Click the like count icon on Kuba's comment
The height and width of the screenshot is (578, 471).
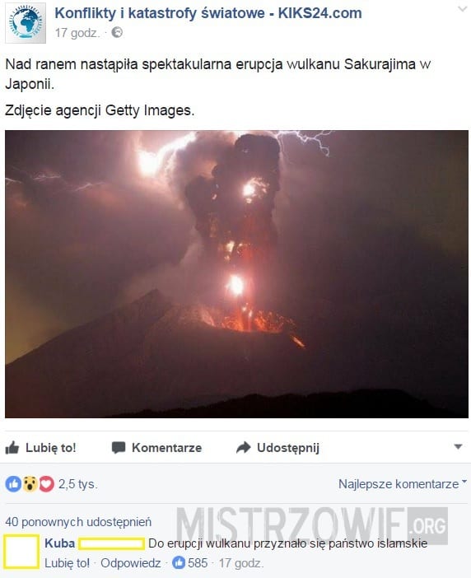(x=179, y=562)
